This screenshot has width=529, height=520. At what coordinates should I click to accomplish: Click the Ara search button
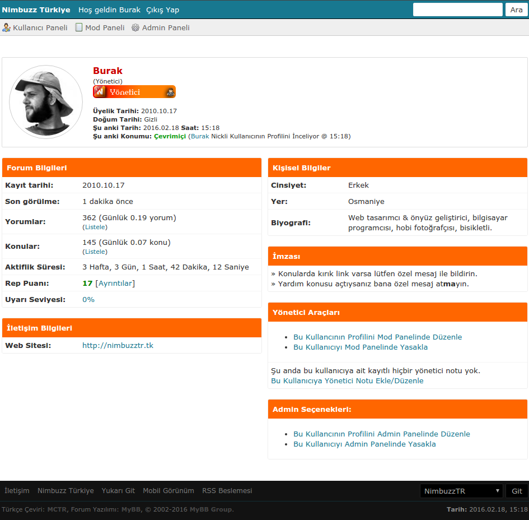click(x=516, y=10)
